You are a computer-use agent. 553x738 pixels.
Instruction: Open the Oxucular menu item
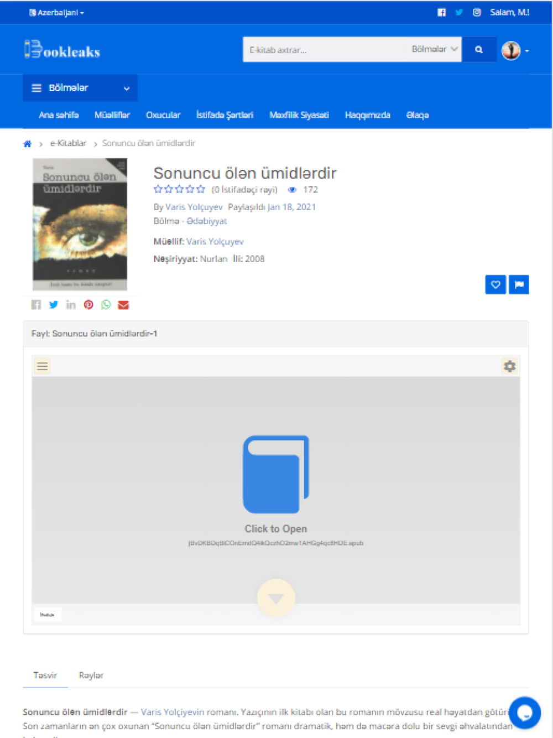pyautogui.click(x=163, y=115)
